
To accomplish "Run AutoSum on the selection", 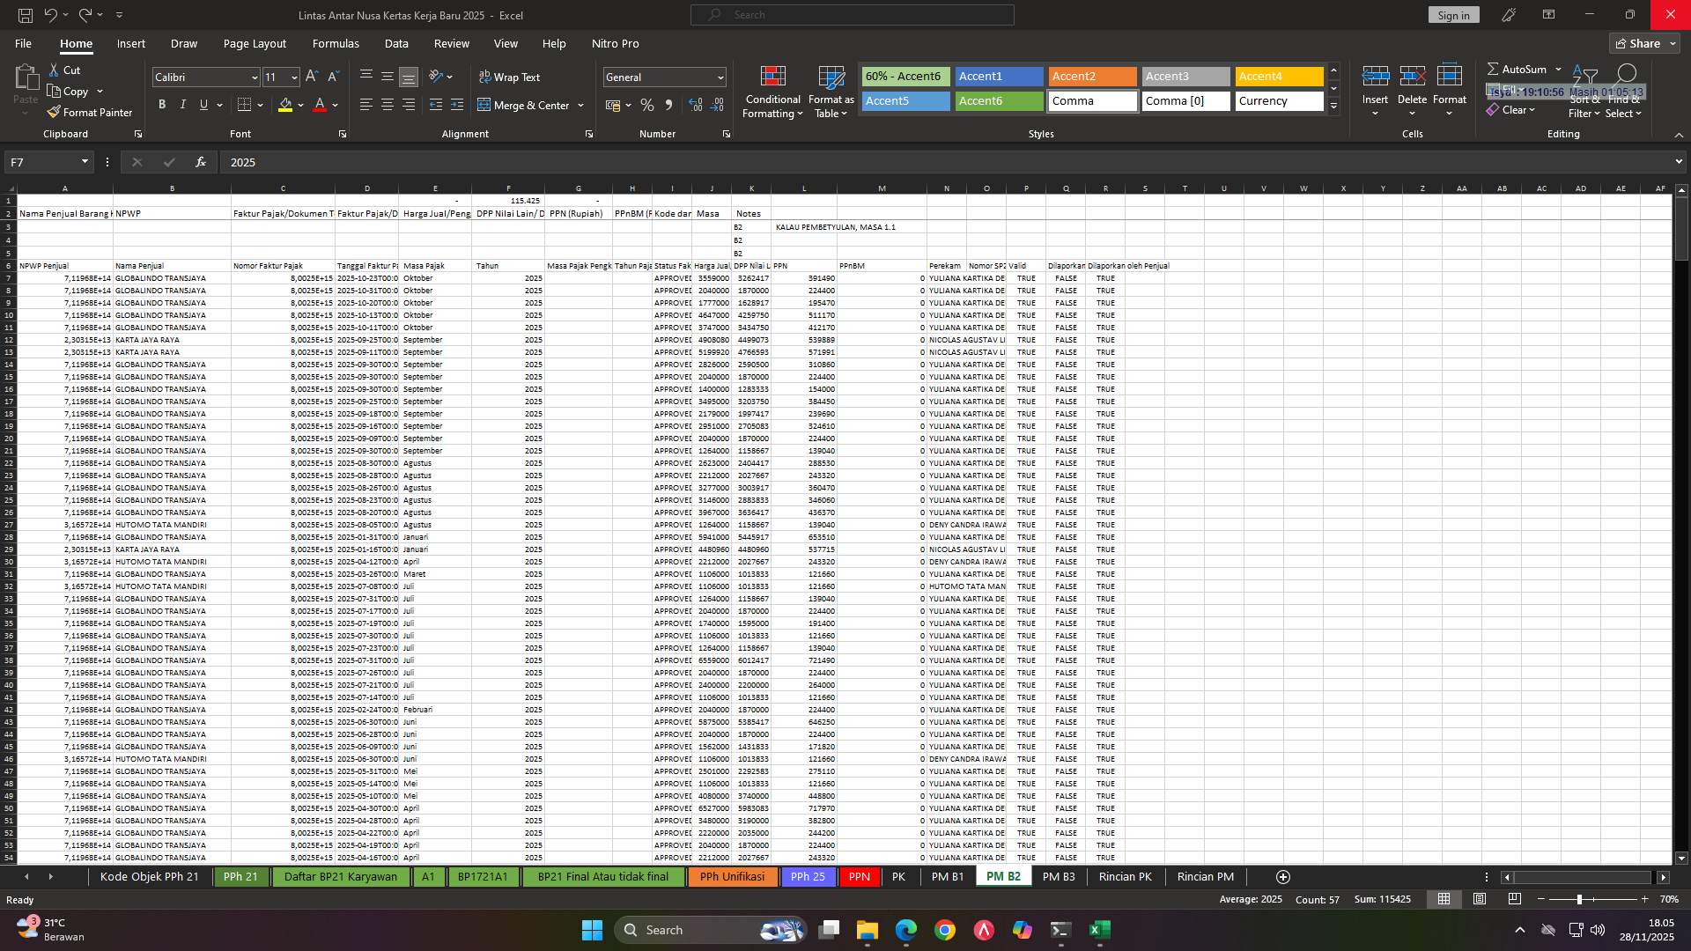I will tap(1519, 68).
